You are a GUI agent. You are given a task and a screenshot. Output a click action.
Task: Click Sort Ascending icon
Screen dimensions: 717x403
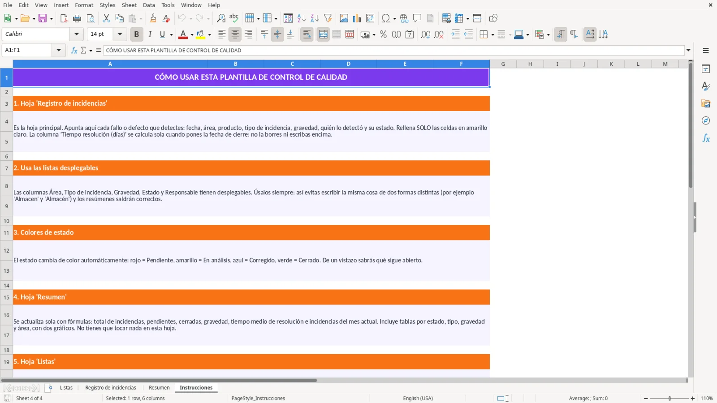302,18
